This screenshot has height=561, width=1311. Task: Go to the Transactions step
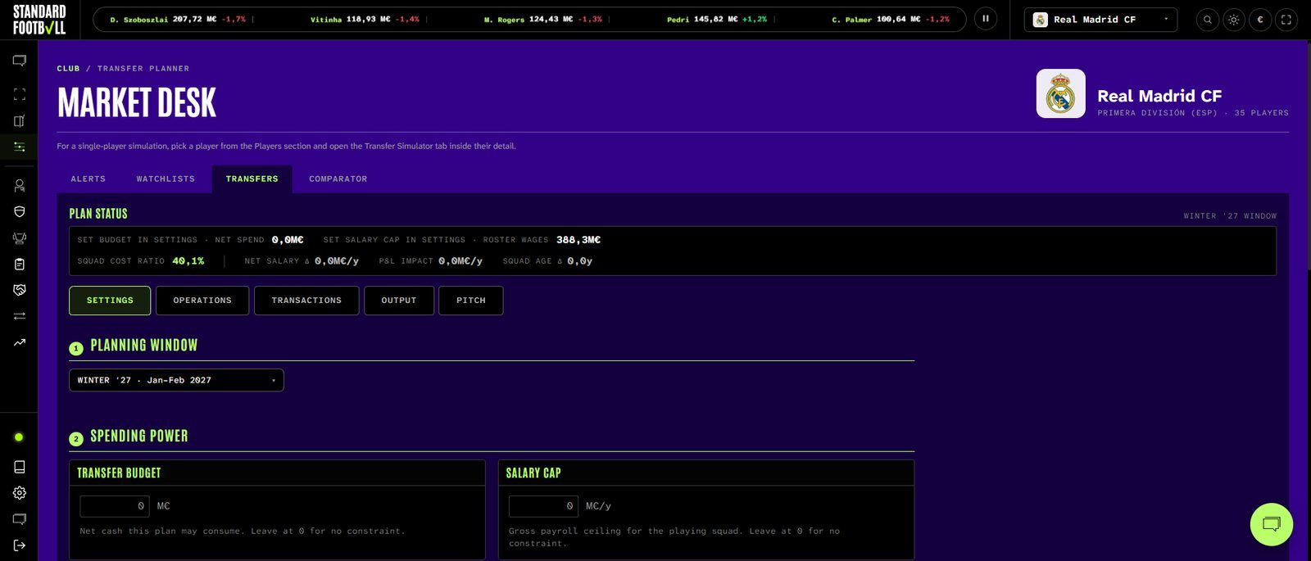[306, 301]
